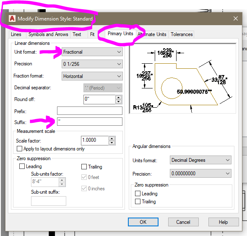Decrease Scale factor with down arrow
Screen dimensions: 247x236
point(112,143)
